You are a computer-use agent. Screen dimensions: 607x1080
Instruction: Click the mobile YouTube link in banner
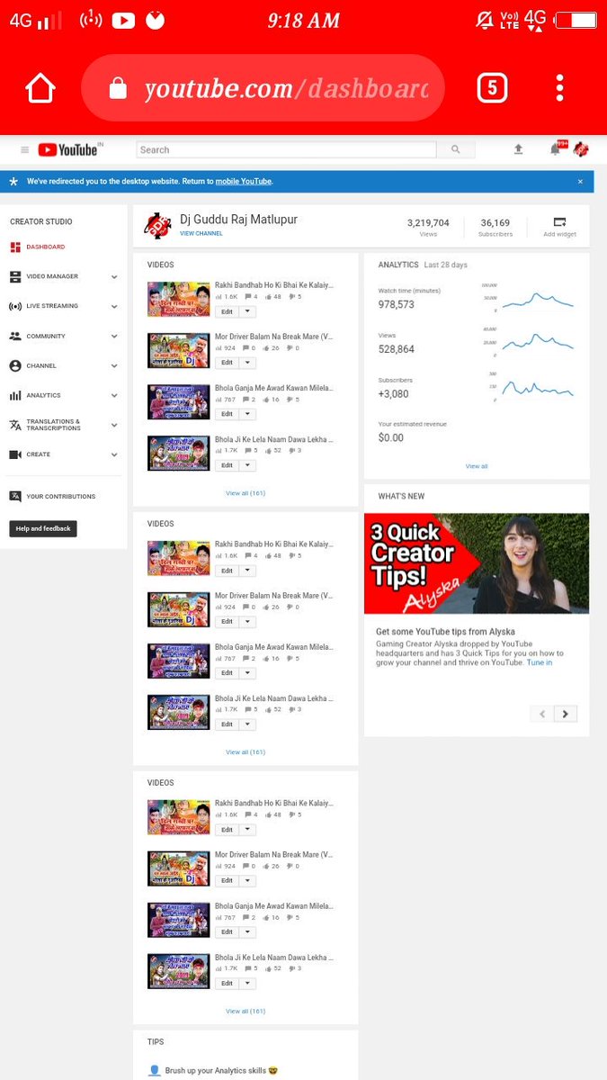click(243, 181)
